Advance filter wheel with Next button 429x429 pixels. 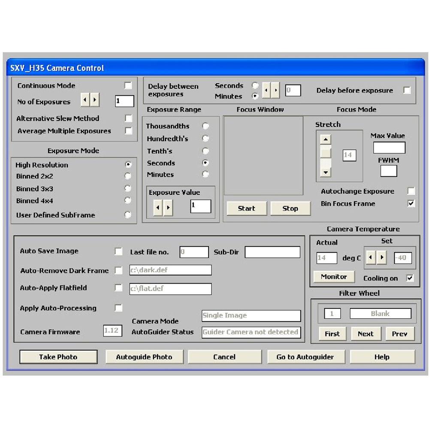coord(366,334)
